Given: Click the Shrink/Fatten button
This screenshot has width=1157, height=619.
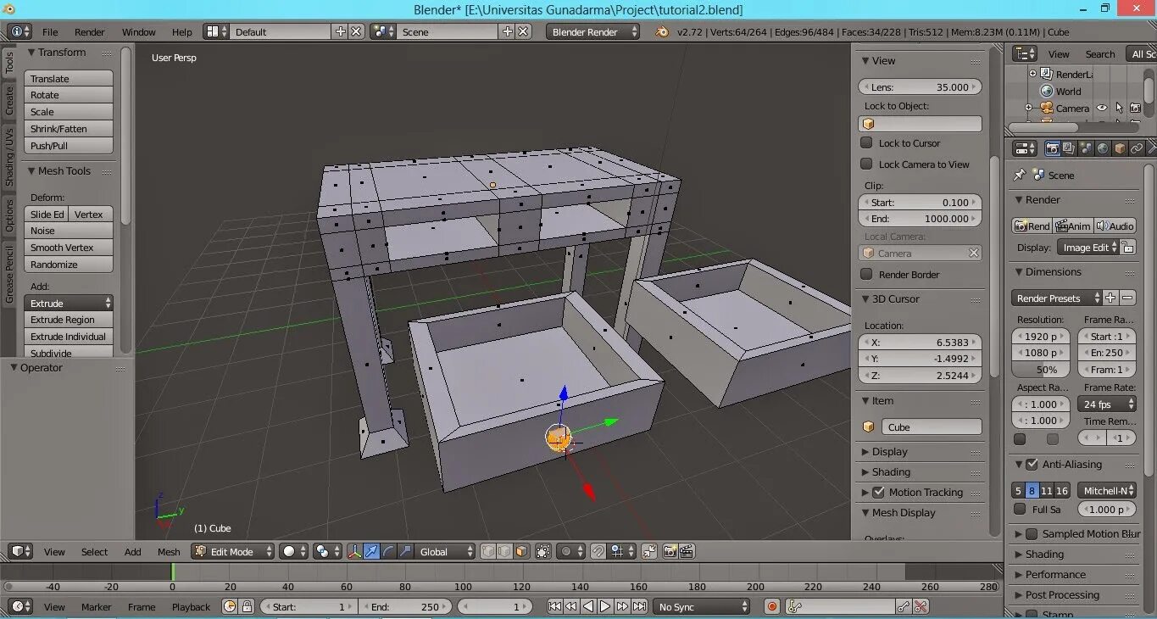Looking at the screenshot, I should 69,129.
